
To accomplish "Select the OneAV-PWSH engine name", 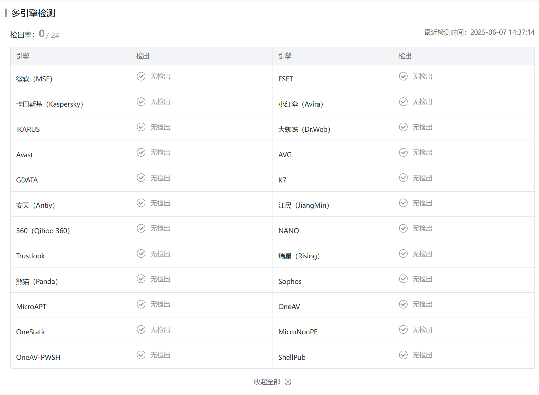I will click(38, 357).
